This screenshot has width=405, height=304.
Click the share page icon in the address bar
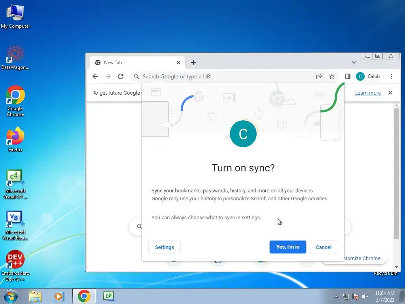(x=319, y=76)
